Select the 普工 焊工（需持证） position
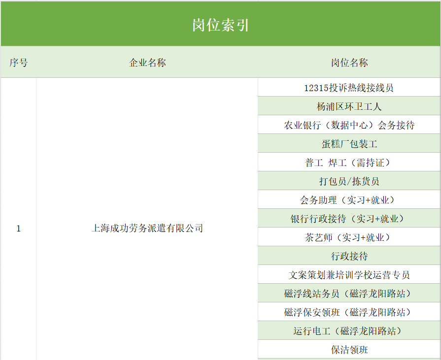 (349, 163)
